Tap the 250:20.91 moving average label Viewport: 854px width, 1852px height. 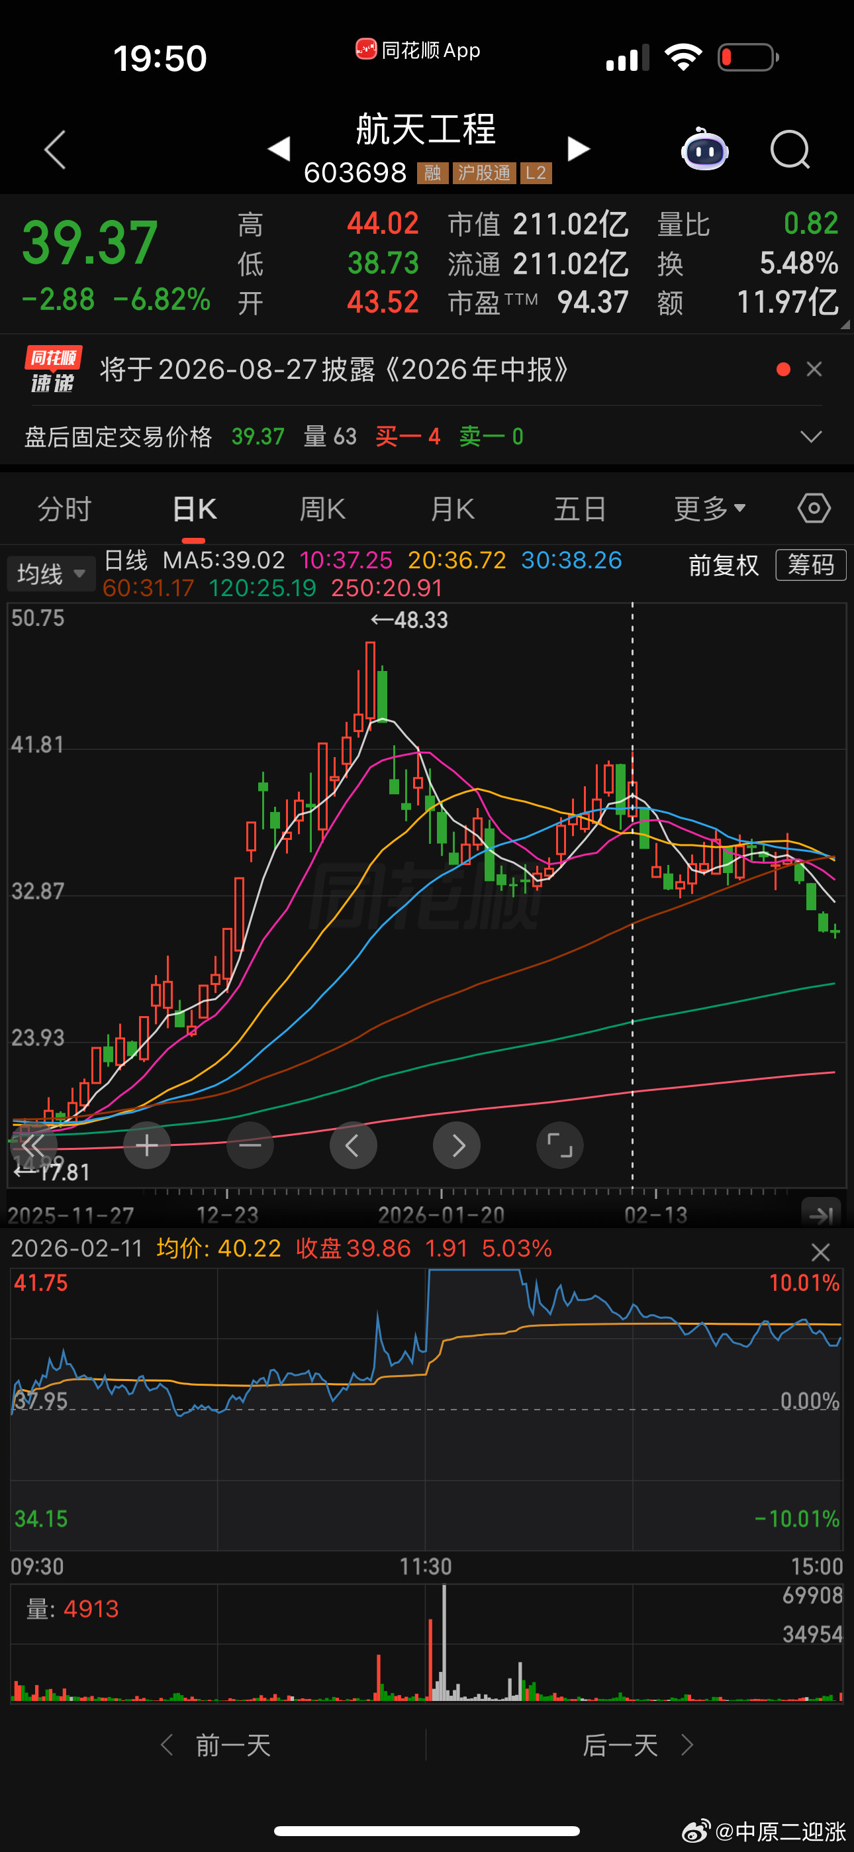(387, 588)
